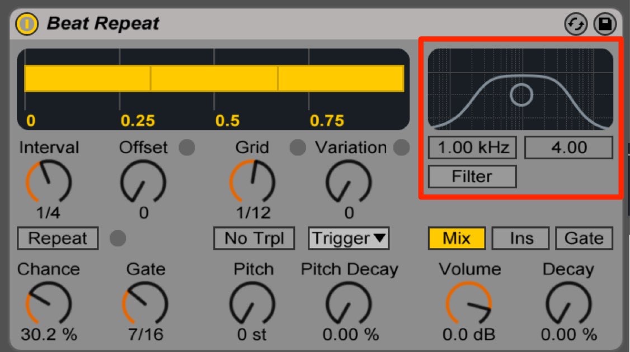Click the 0 st Pitch value

click(x=252, y=334)
